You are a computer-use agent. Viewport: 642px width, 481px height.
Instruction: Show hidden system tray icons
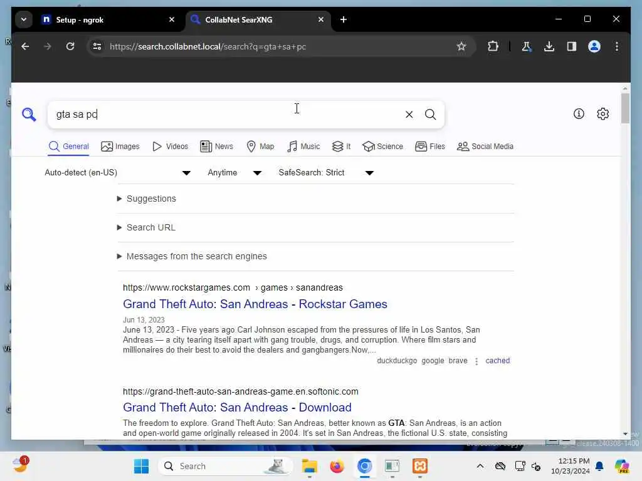tap(480, 466)
